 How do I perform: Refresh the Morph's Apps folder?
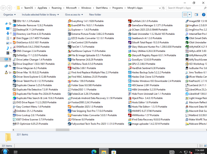pos(163,8)
